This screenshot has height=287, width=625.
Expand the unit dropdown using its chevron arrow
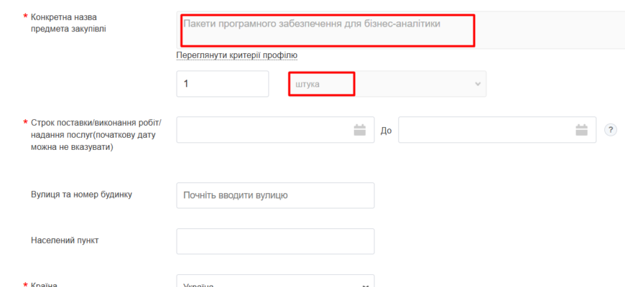click(x=478, y=84)
